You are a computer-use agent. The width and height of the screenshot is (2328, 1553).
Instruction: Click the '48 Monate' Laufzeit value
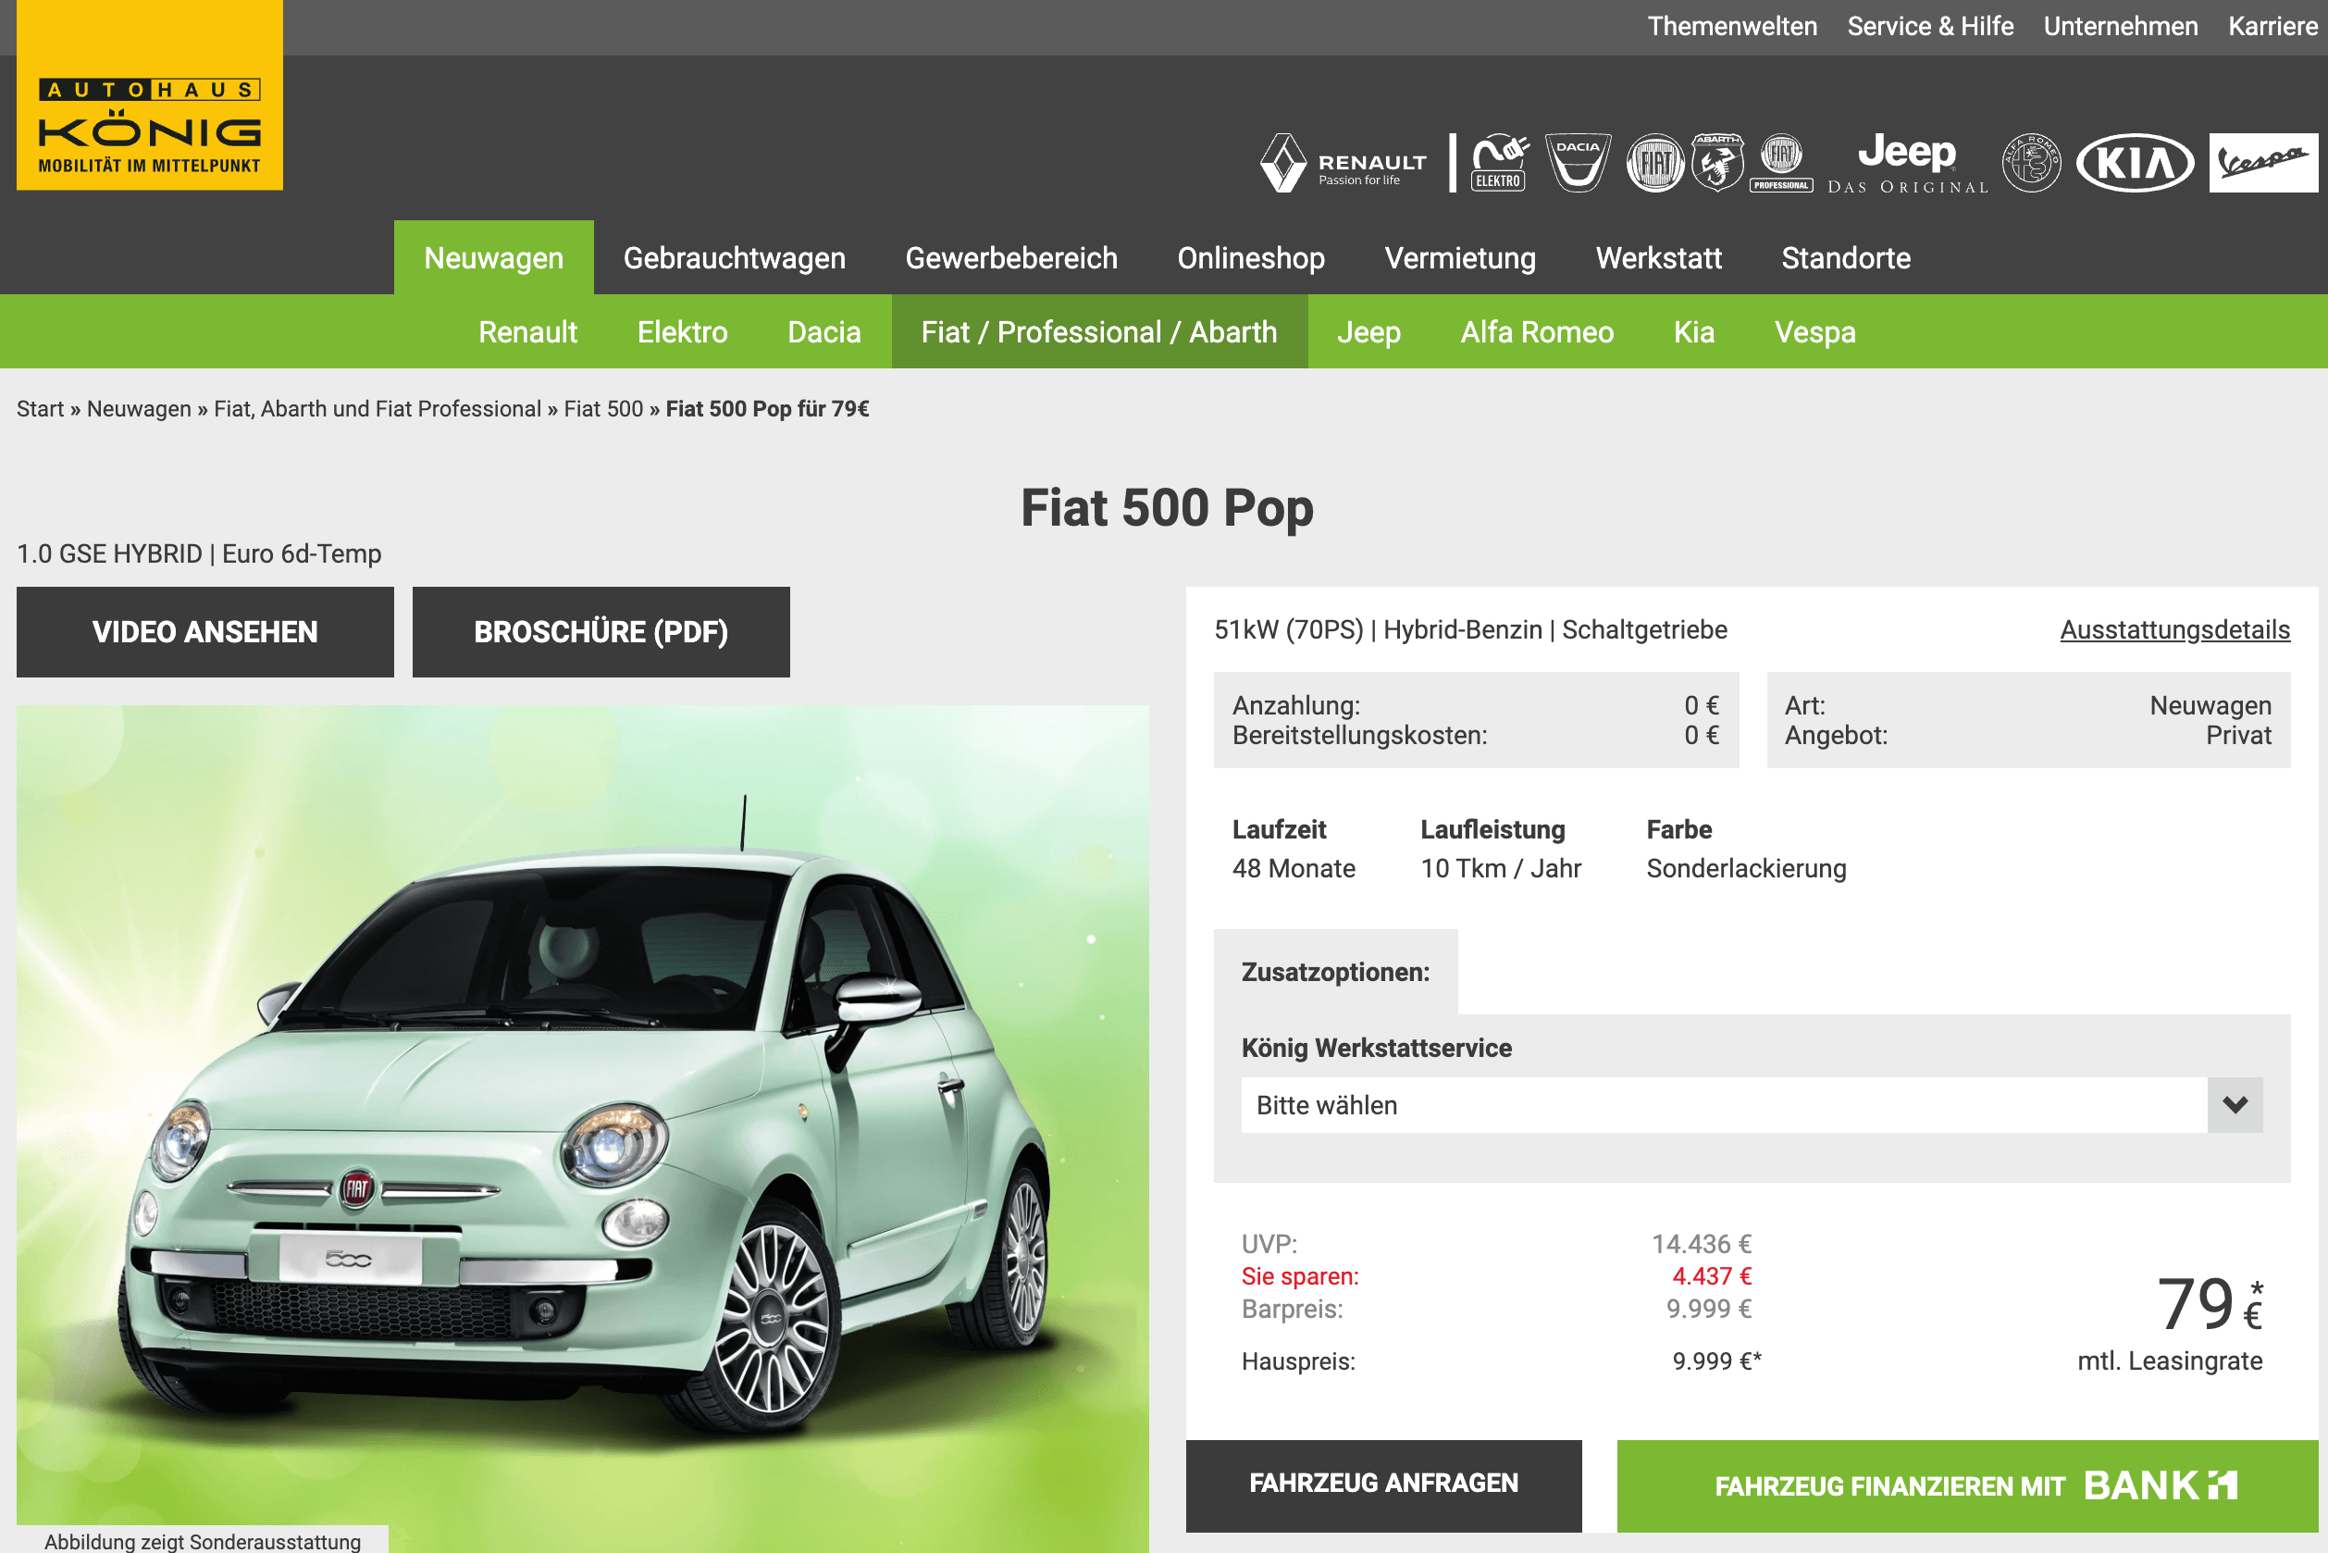coord(1294,869)
